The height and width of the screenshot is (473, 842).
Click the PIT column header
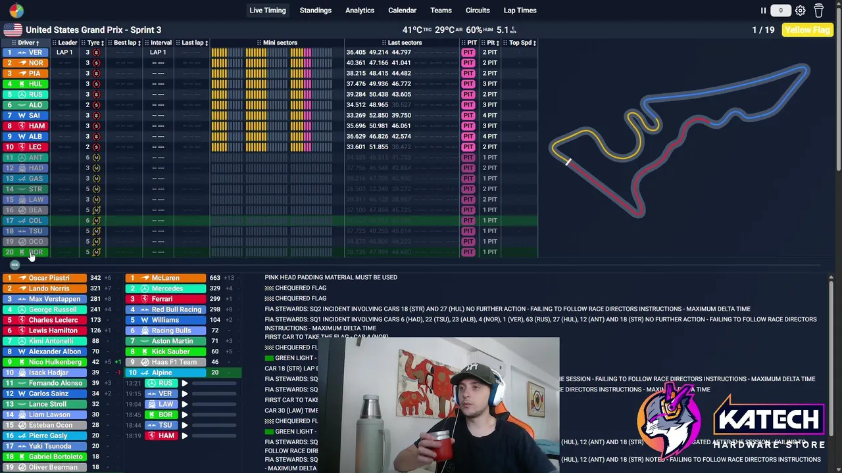(x=468, y=43)
